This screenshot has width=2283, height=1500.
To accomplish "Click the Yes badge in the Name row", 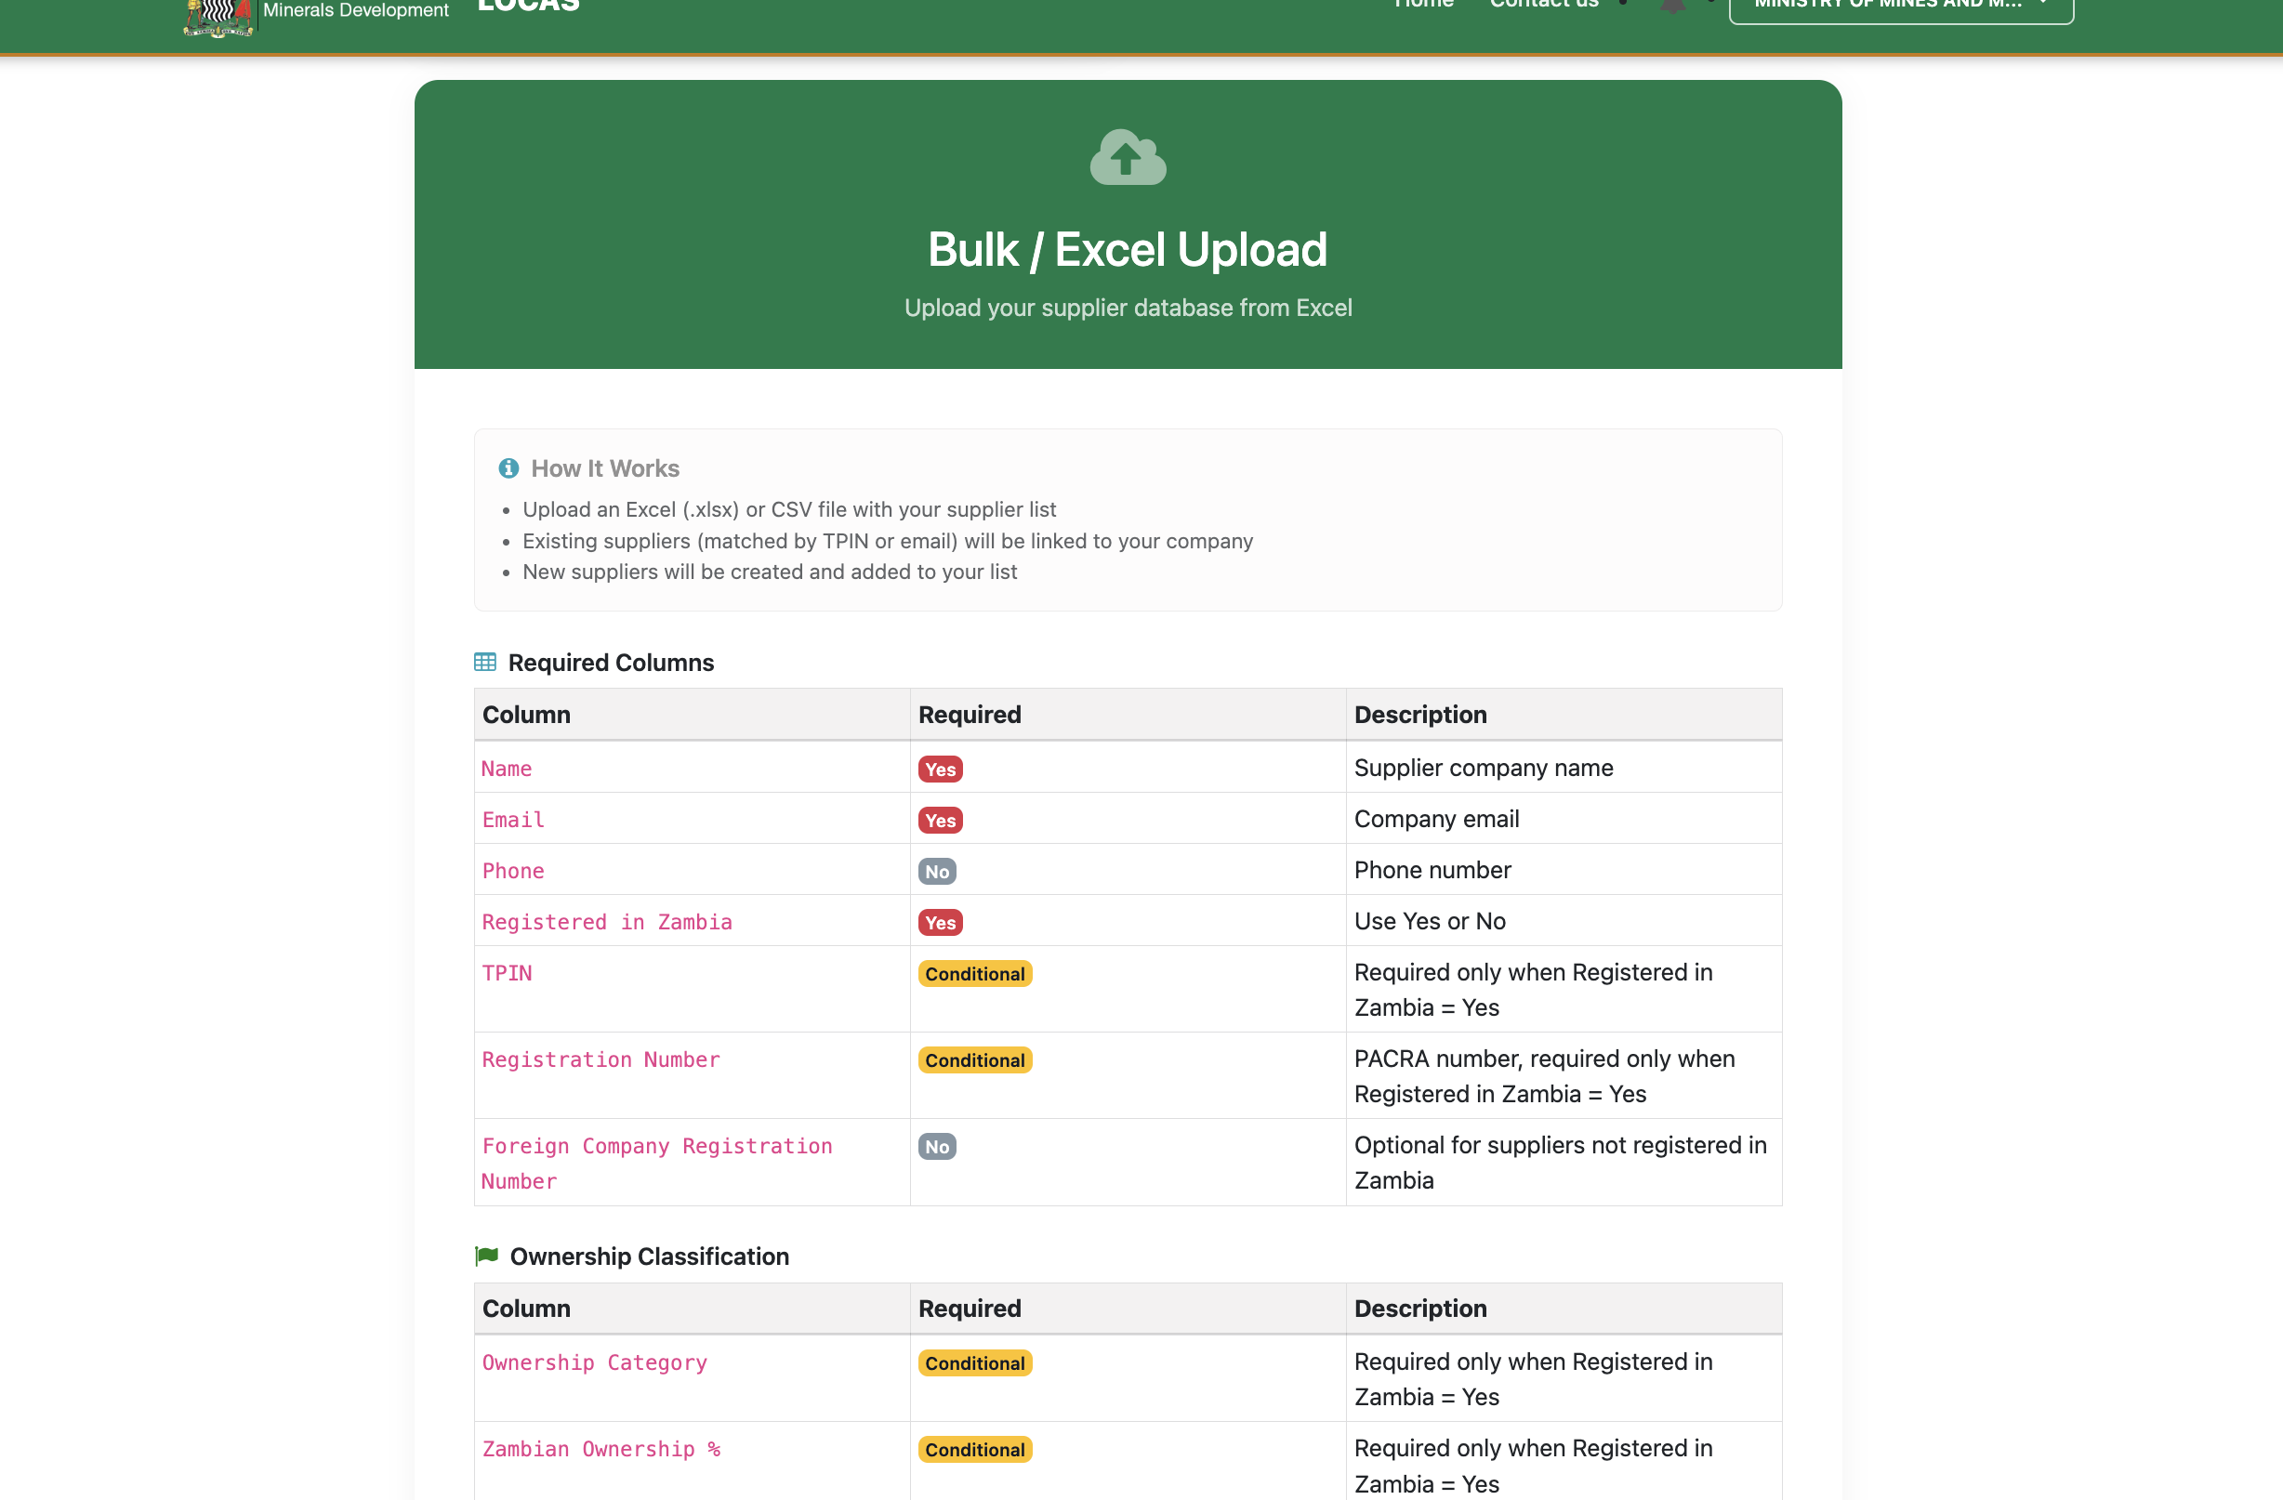I will tap(940, 770).
